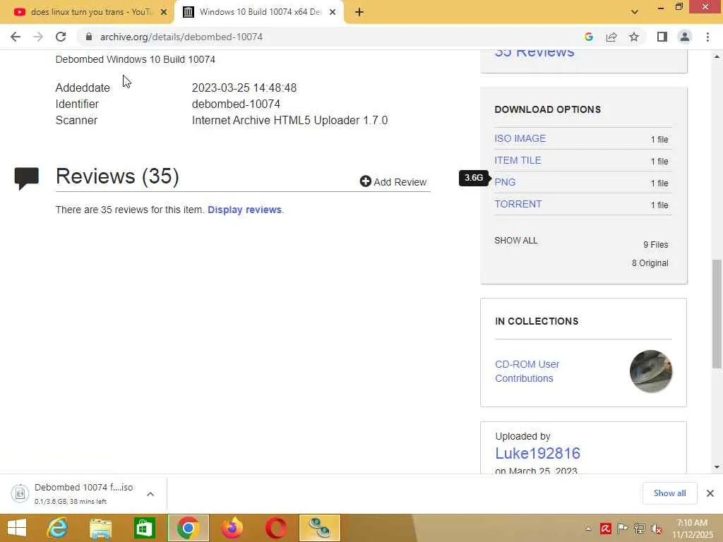The width and height of the screenshot is (723, 542).
Task: Open the Chrome profile avatar
Action: click(x=685, y=37)
